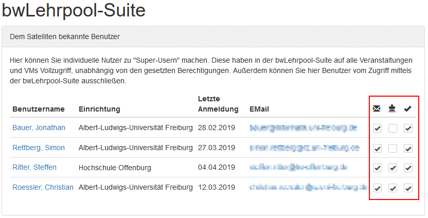The height and width of the screenshot is (218, 428).
Task: Disable login access checkbox for Roessler, Christian
Action: (408, 188)
